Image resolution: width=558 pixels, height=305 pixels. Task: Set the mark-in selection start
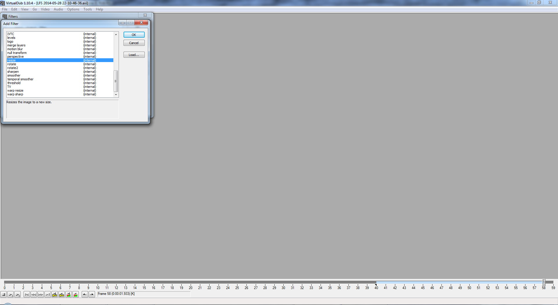coord(85,295)
